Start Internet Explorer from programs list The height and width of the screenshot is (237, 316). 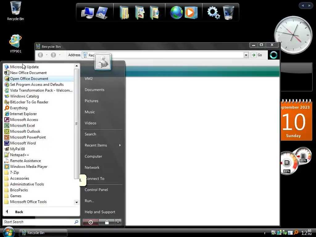pyautogui.click(x=39, y=114)
